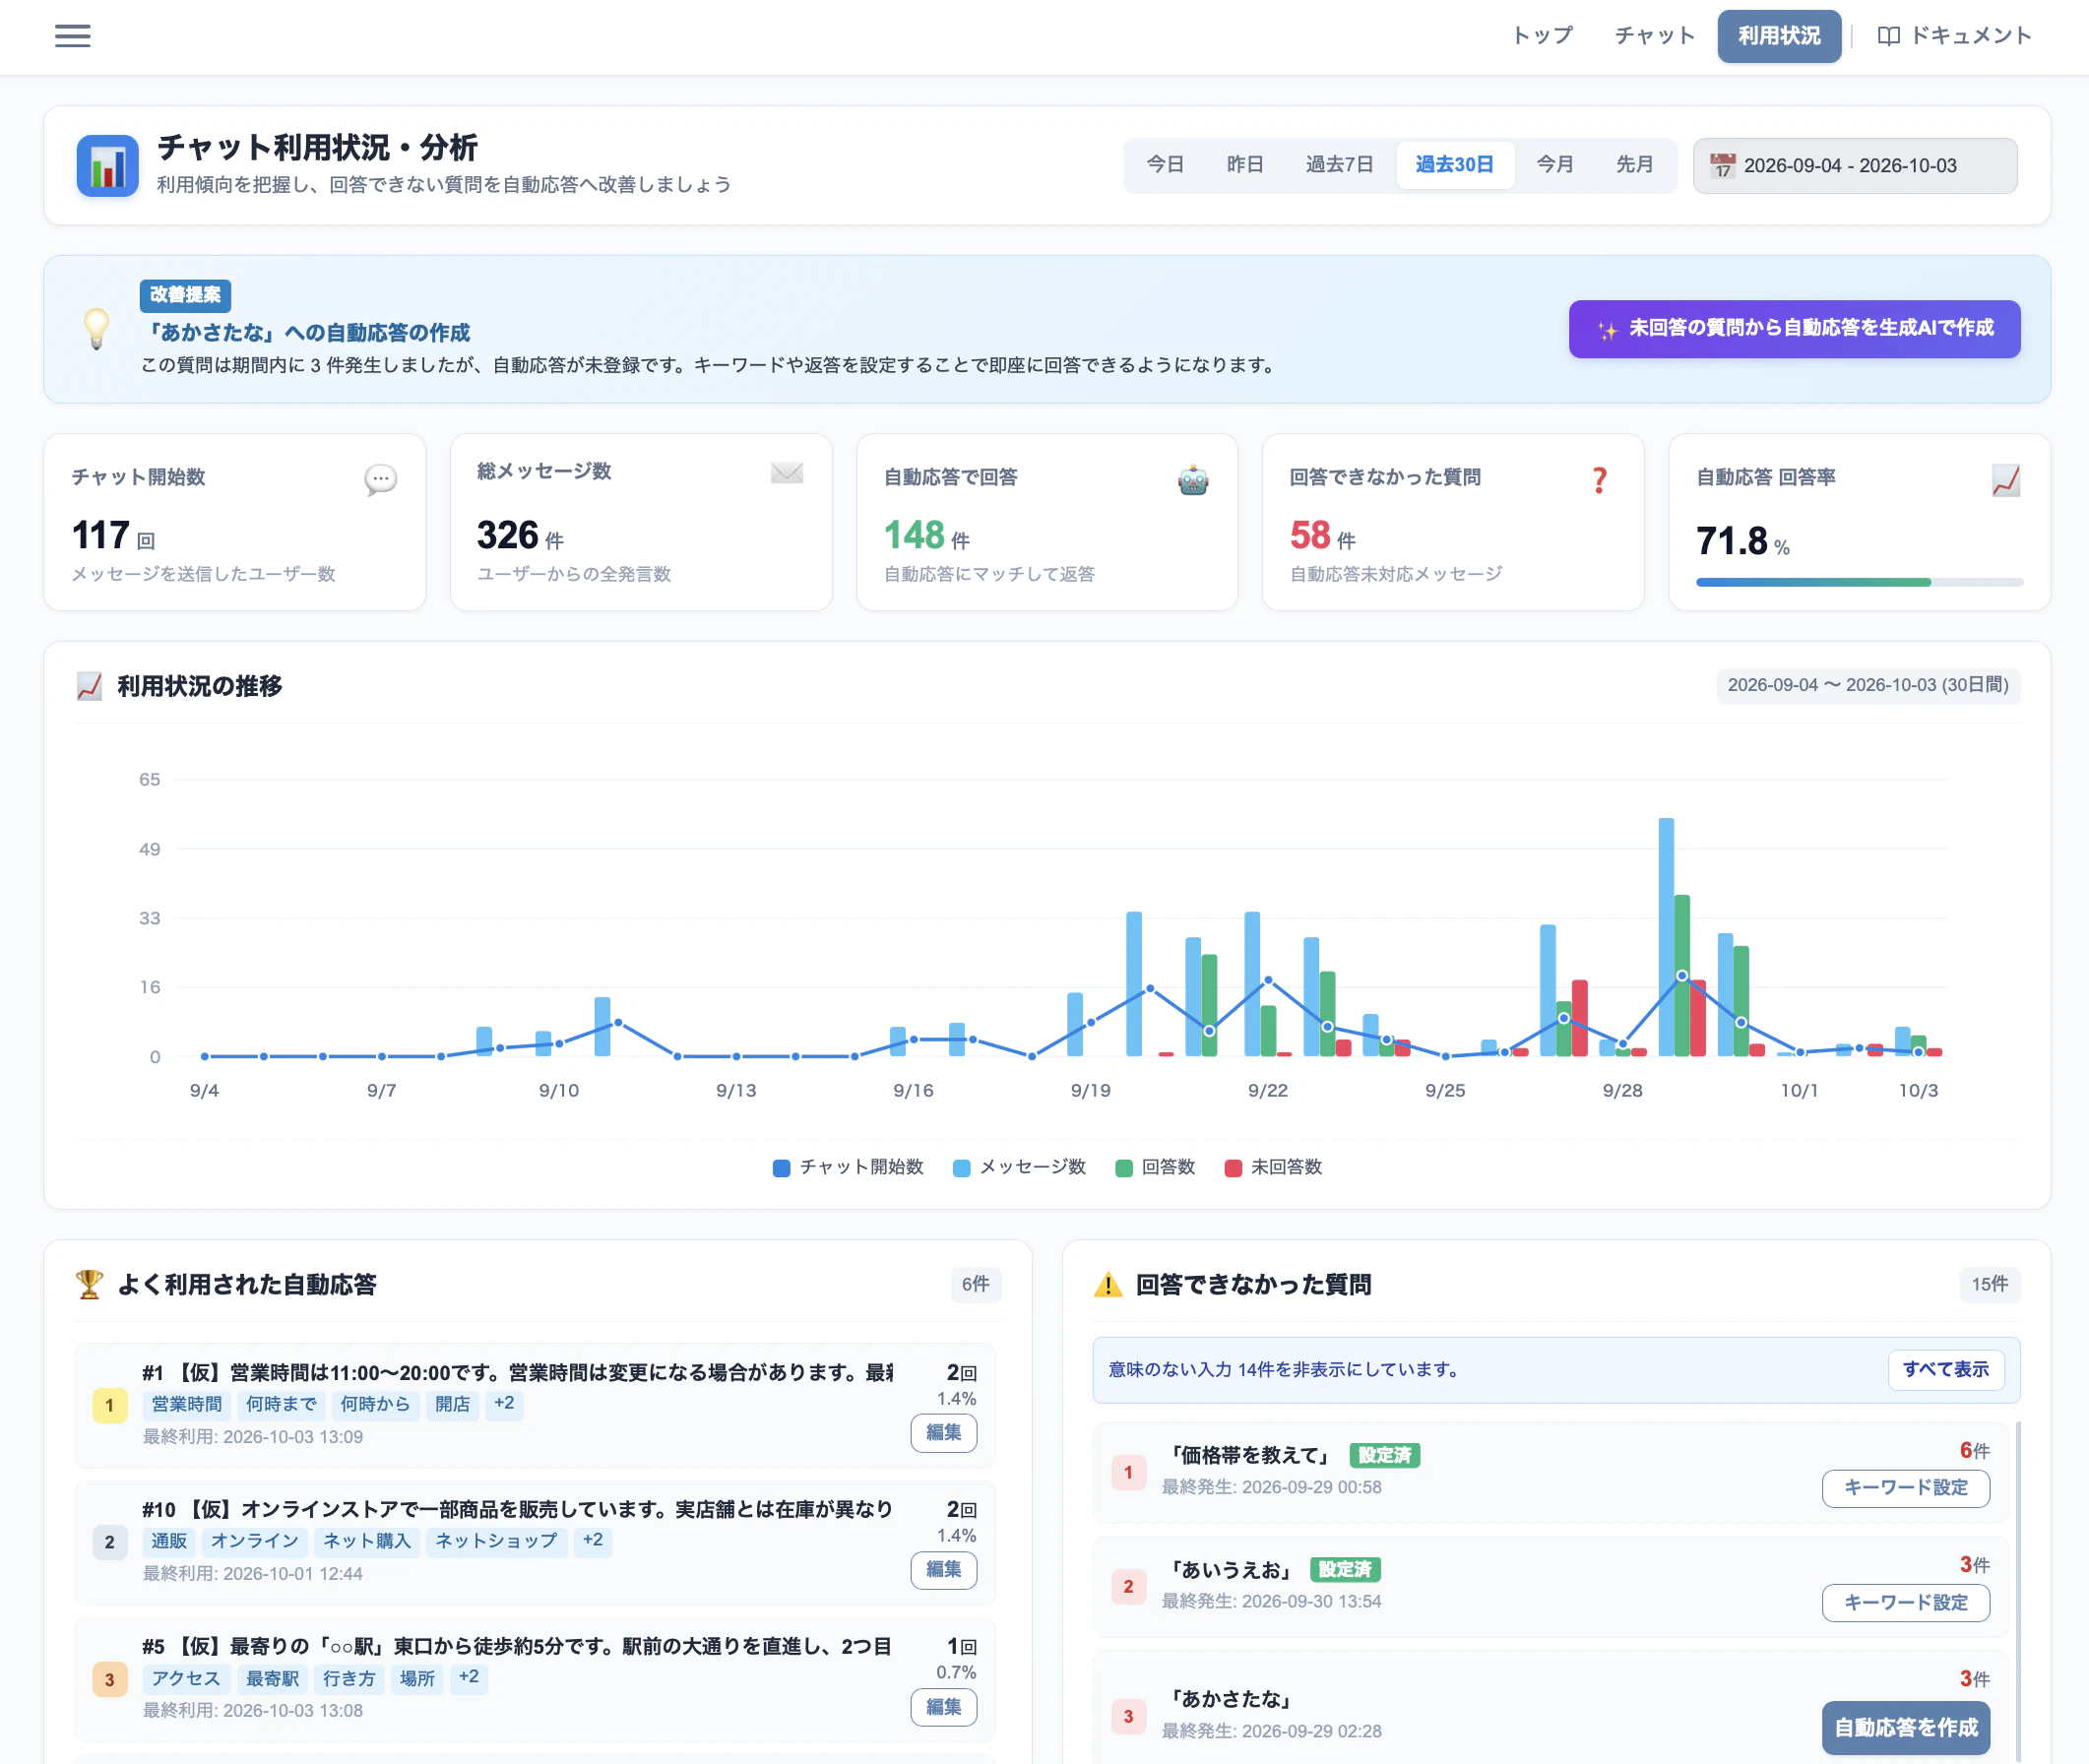Click 編集 for 最寄りの駅 auto-response #5
2089x1764 pixels.
pos(943,1707)
